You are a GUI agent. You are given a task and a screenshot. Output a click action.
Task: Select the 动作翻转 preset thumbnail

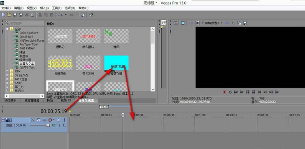tap(88, 36)
